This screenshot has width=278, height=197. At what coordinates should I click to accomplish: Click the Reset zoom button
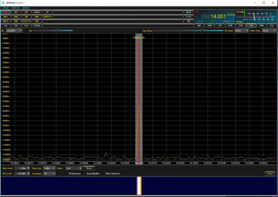89,168
